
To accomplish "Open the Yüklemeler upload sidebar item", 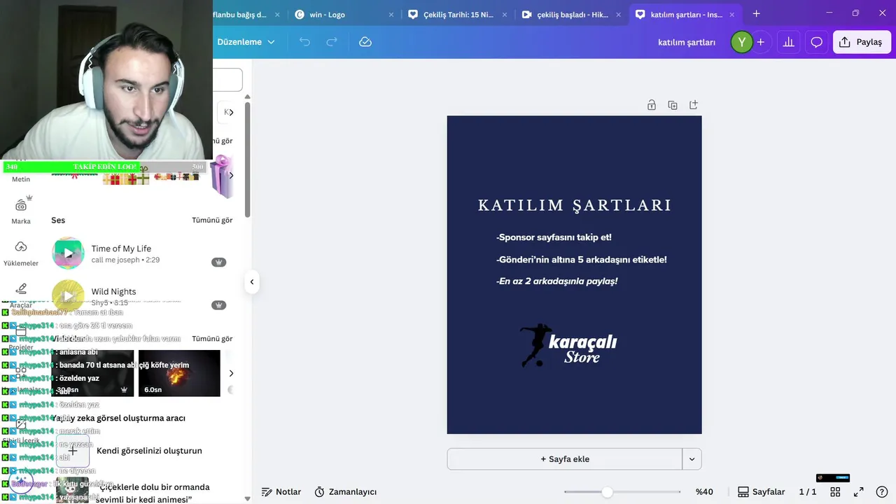I will [x=21, y=253].
